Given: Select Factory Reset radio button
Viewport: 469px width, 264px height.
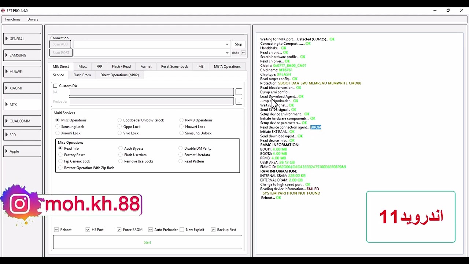Looking at the screenshot, I should click(x=60, y=155).
